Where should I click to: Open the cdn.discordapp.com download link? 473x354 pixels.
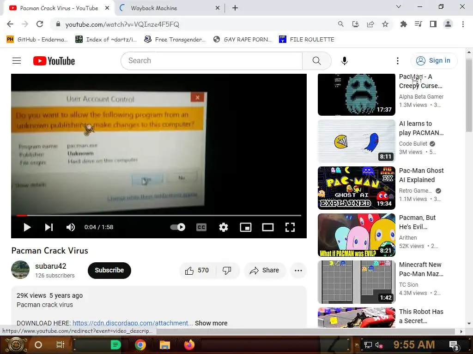[x=133, y=323]
